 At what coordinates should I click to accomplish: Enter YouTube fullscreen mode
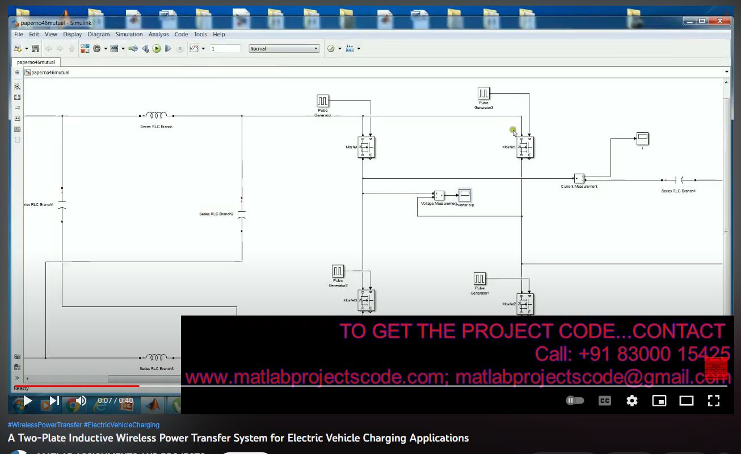pos(714,401)
